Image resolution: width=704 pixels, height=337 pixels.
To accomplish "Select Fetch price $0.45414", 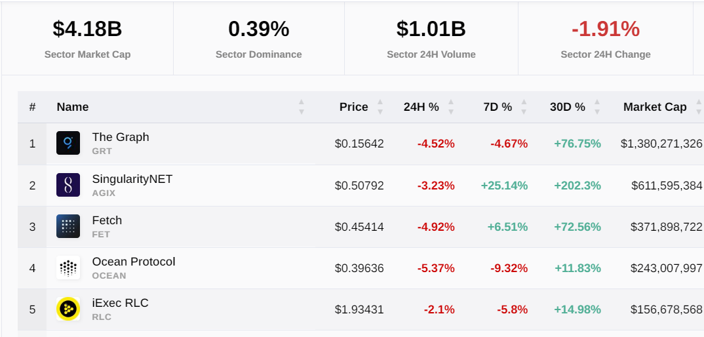I will click(x=359, y=227).
